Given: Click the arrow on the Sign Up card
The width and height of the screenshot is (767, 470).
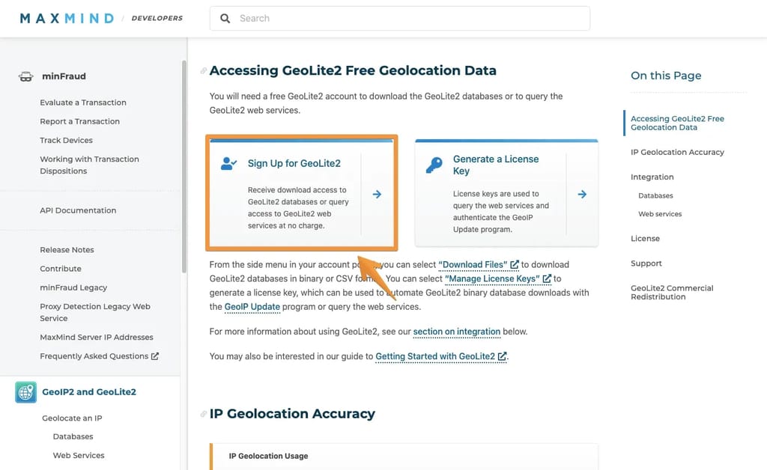Looking at the screenshot, I should (378, 192).
